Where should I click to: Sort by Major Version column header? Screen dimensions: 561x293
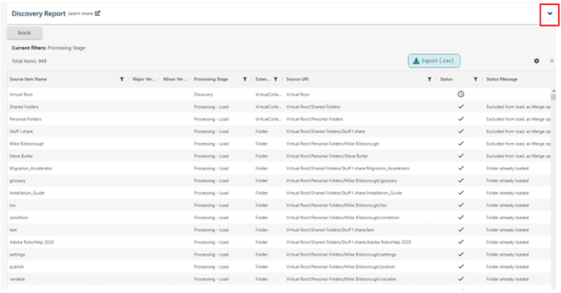(x=144, y=79)
